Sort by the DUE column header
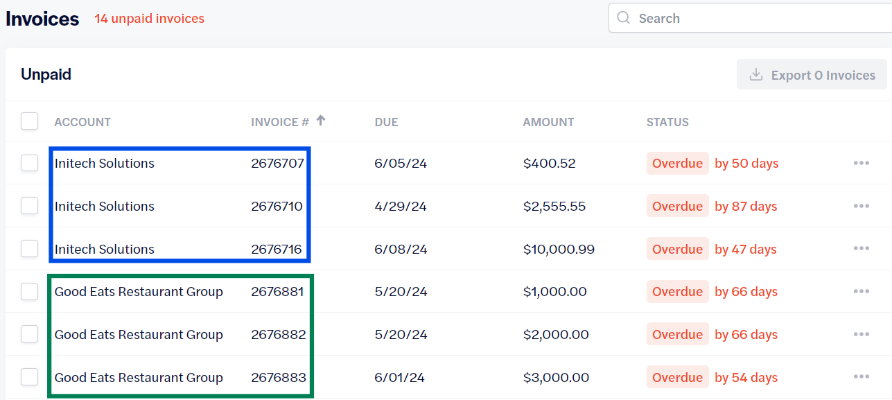Screen dimensions: 892x400 point(386,122)
